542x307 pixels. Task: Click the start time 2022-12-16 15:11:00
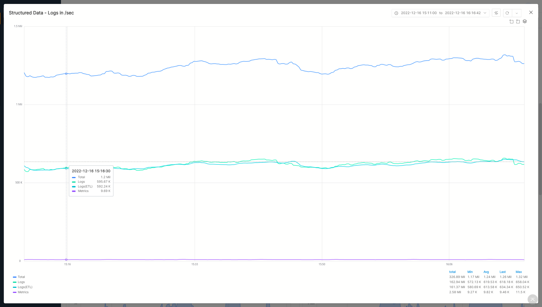click(x=419, y=13)
